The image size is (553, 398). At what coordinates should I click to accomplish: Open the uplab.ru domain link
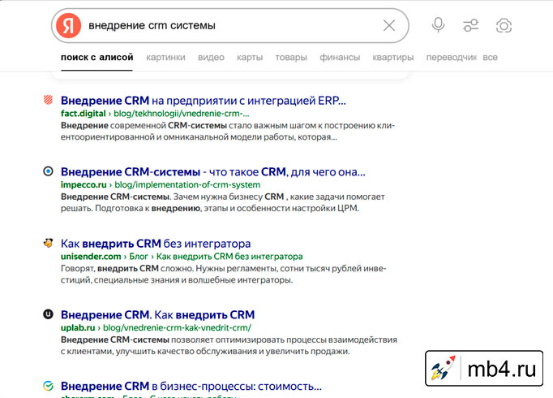pyautogui.click(x=78, y=327)
